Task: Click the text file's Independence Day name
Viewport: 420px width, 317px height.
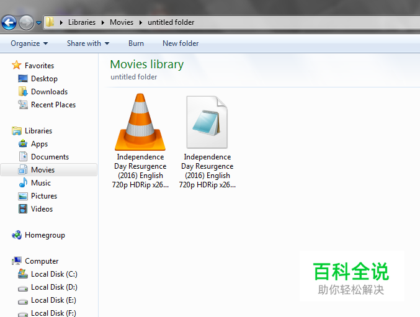Action: pyautogui.click(x=207, y=171)
